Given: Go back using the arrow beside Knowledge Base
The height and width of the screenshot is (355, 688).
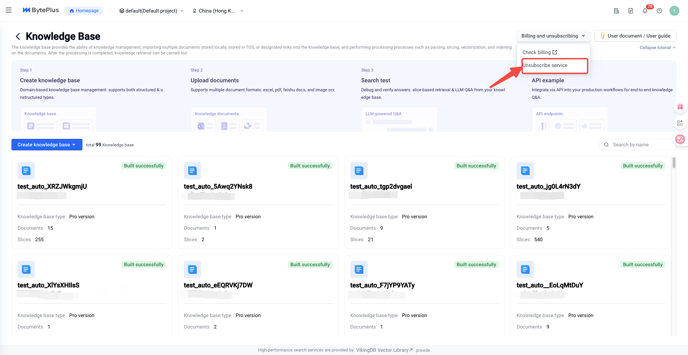Looking at the screenshot, I should [18, 37].
